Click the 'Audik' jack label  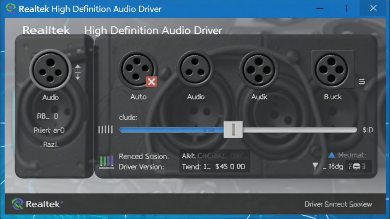pos(259,97)
